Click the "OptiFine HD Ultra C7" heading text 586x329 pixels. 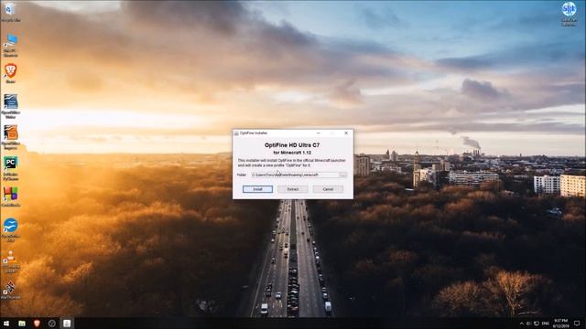(292, 145)
